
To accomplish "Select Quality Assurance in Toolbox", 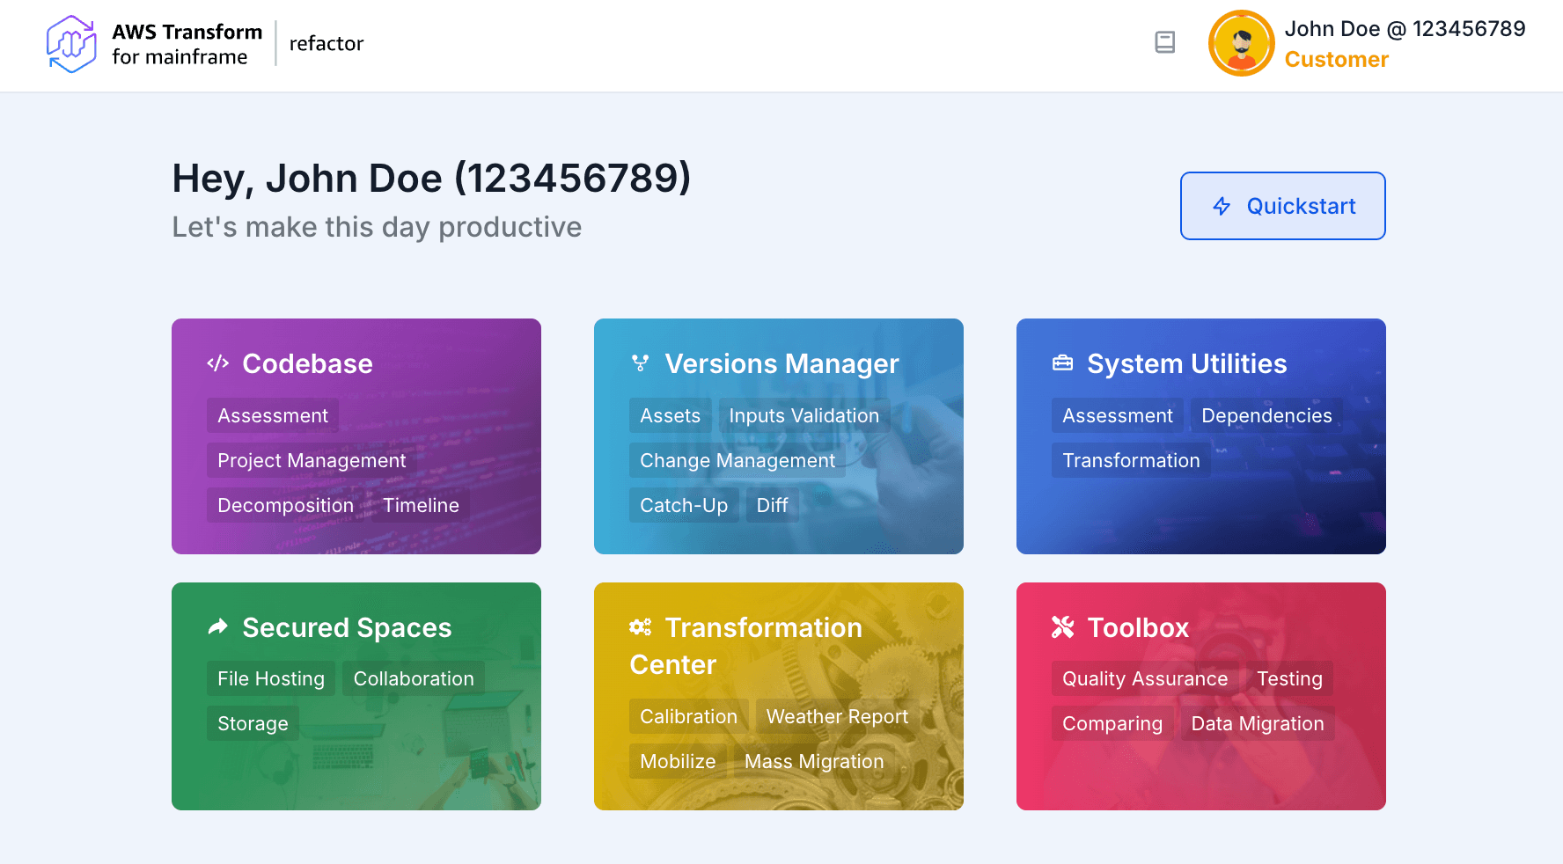I will [1144, 678].
